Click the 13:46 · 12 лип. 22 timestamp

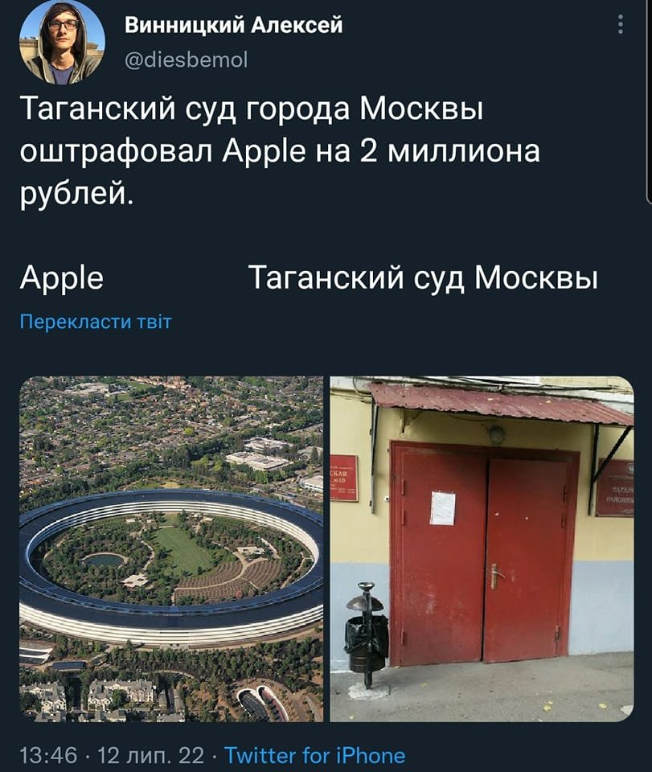coord(112,755)
